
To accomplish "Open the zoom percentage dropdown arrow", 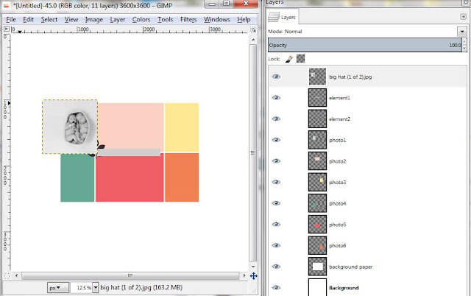I will pyautogui.click(x=95, y=288).
